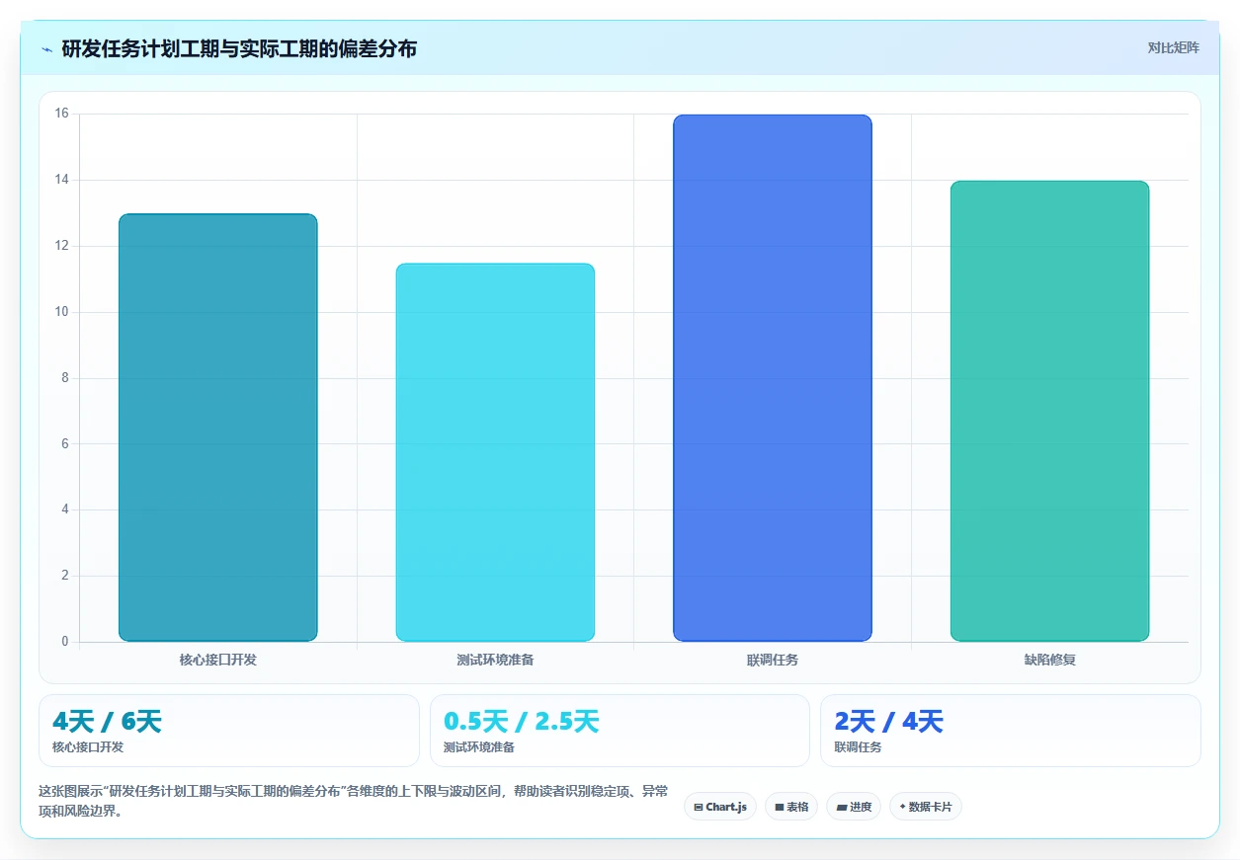Click the 数据卡片 tag chip
This screenshot has width=1240, height=860.
(926, 807)
